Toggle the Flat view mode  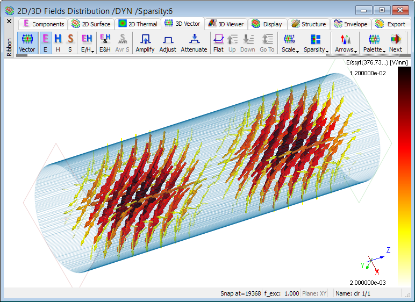point(218,43)
